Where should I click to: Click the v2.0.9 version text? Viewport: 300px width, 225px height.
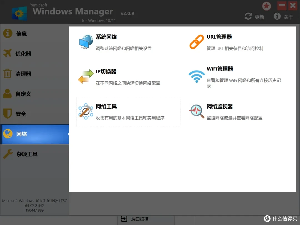(x=127, y=13)
